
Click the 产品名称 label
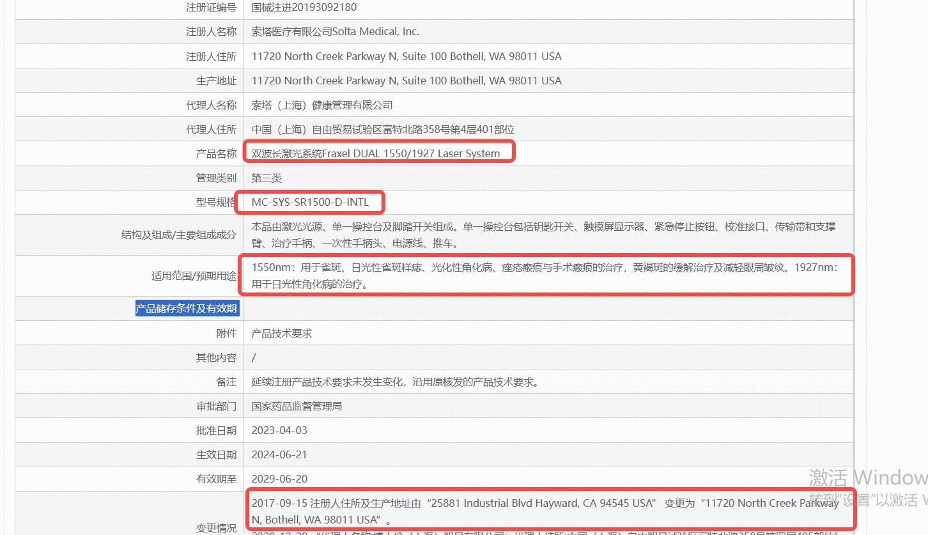(x=216, y=153)
